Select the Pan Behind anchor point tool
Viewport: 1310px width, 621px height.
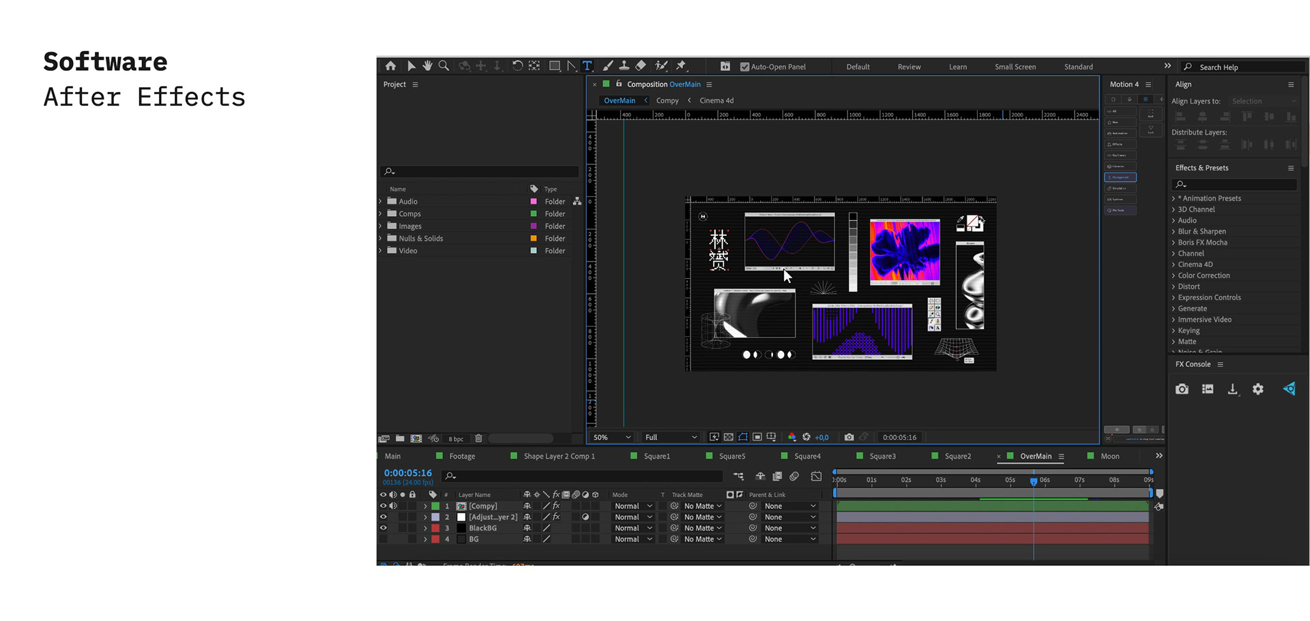[x=534, y=66]
